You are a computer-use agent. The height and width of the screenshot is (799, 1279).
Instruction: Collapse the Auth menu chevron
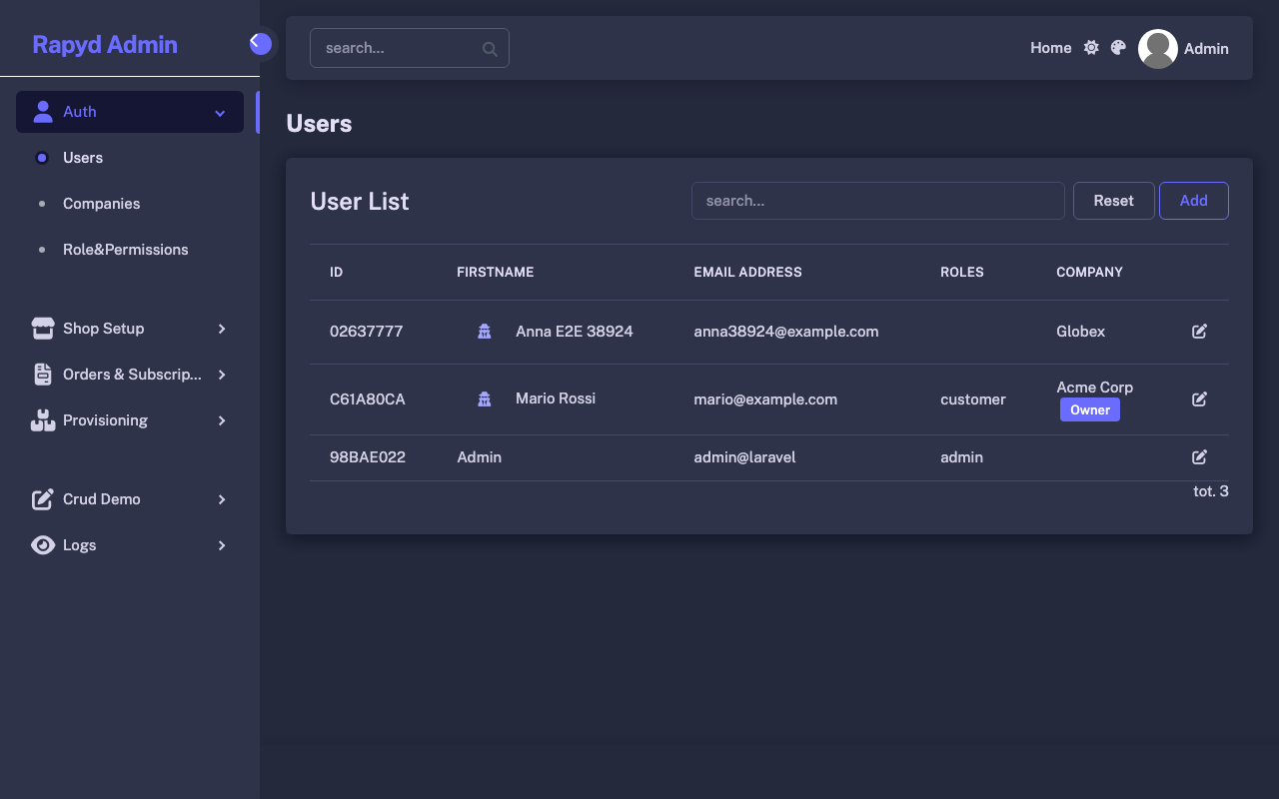pyautogui.click(x=220, y=113)
